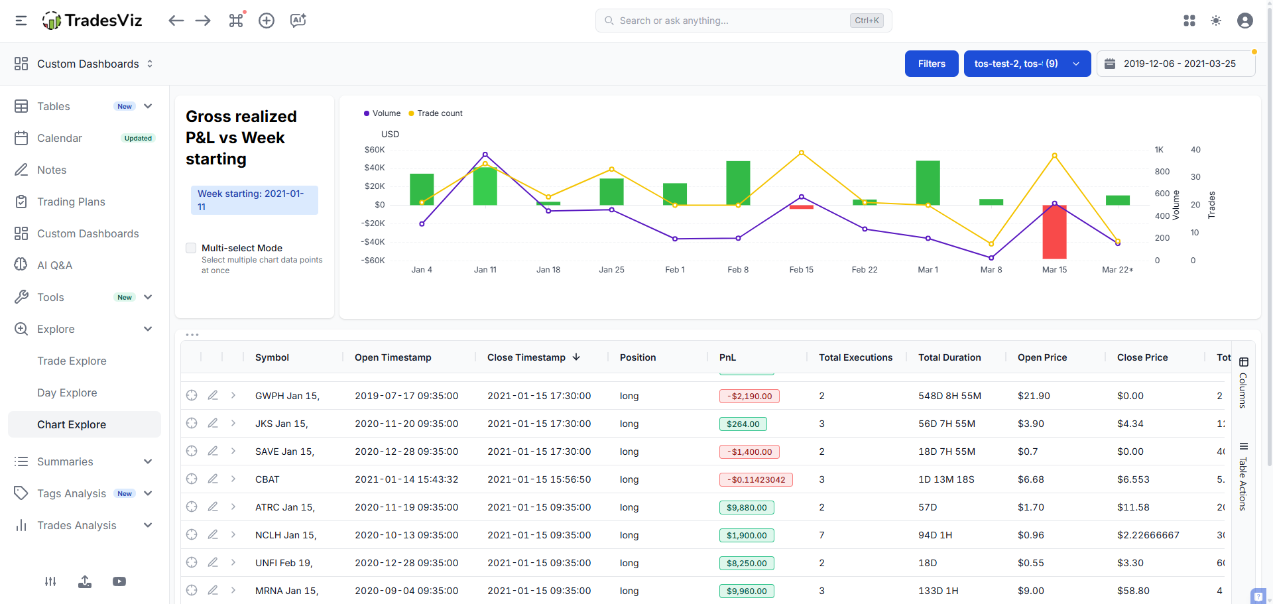Focus the Search or ask anything field

click(x=743, y=21)
